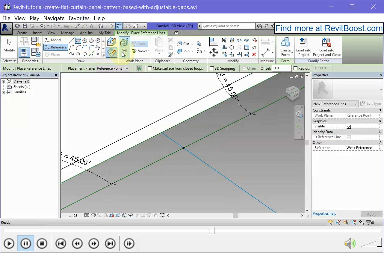
Task: Open the Placement Plane dropdown
Action: click(127, 68)
